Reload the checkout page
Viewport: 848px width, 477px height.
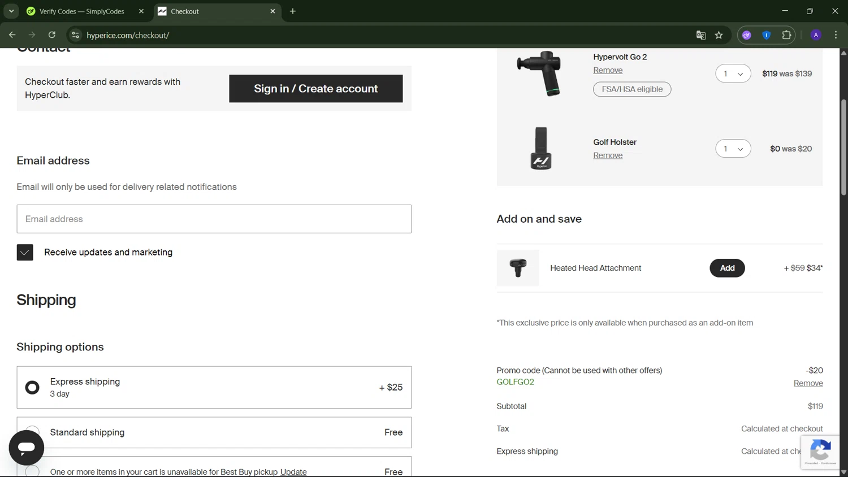pyautogui.click(x=52, y=35)
